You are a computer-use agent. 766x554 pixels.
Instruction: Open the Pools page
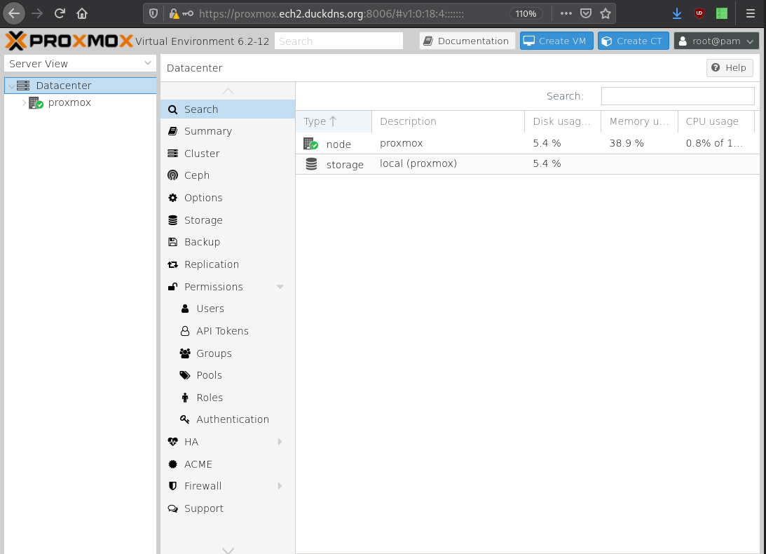[x=228, y=375]
